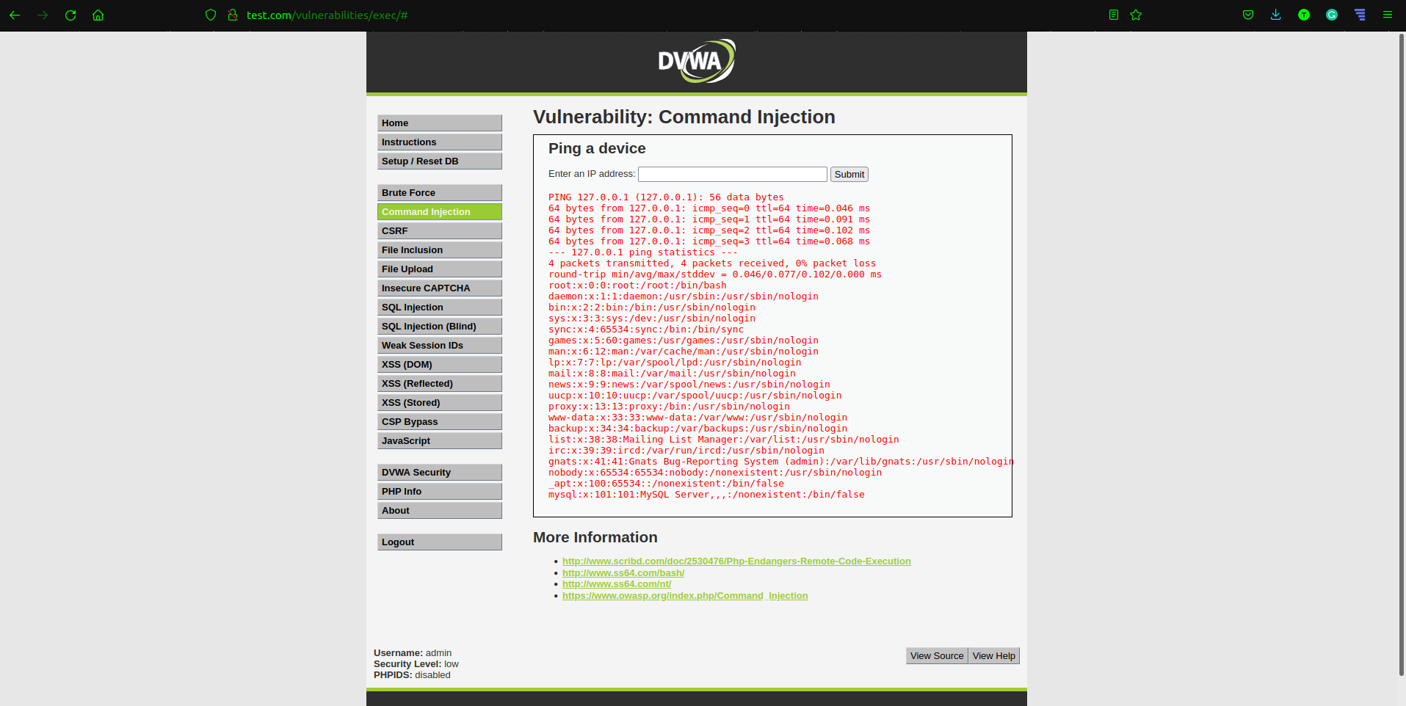1406x706 pixels.
Task: Open the downloads panel
Action: pyautogui.click(x=1276, y=15)
